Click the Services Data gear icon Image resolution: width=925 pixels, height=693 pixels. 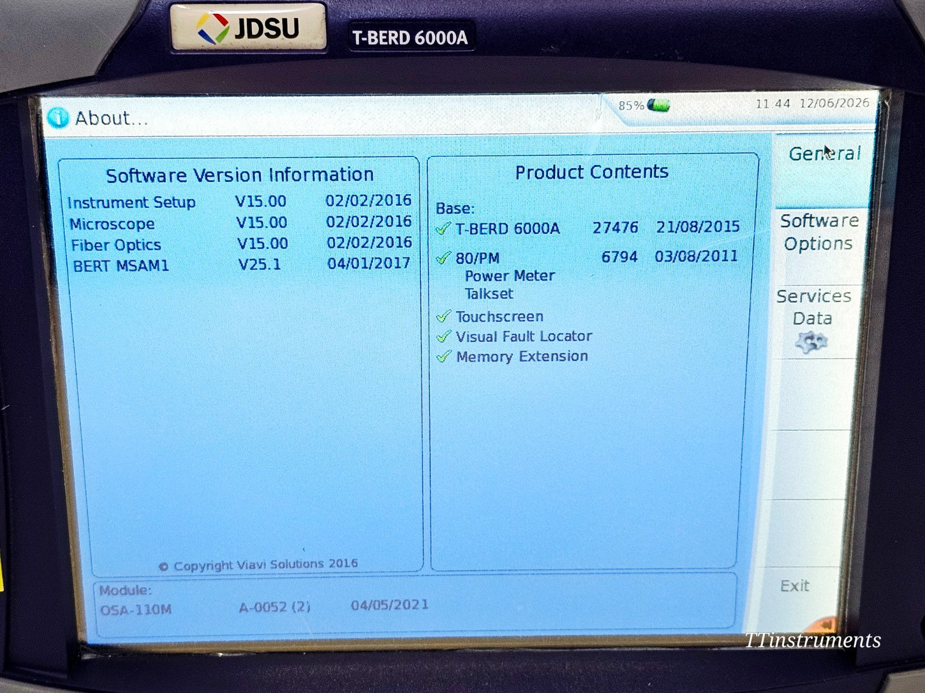point(812,342)
